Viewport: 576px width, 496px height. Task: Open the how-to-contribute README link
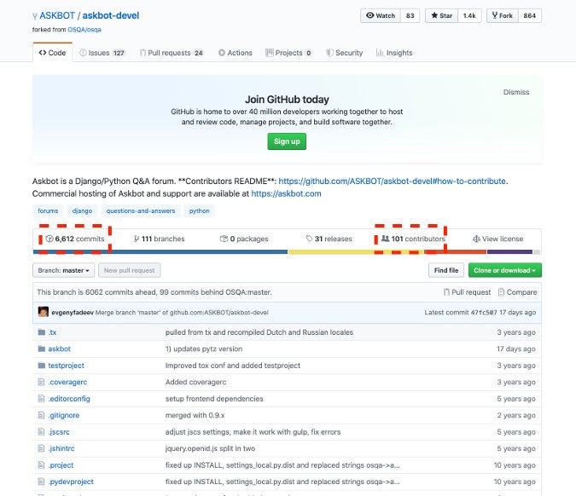392,182
